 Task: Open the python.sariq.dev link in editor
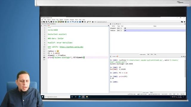coord(71,47)
